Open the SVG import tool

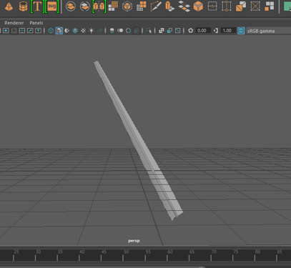(52, 6)
